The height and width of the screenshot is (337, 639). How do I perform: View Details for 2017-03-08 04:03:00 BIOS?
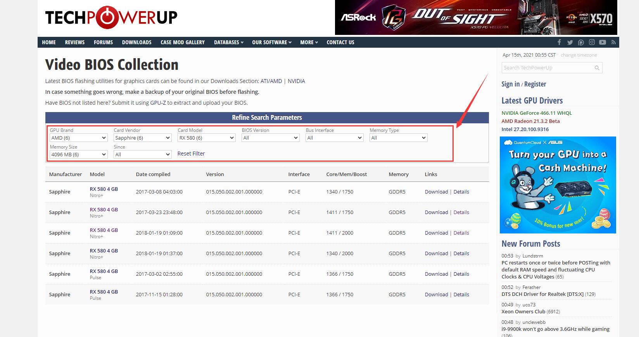click(x=461, y=192)
